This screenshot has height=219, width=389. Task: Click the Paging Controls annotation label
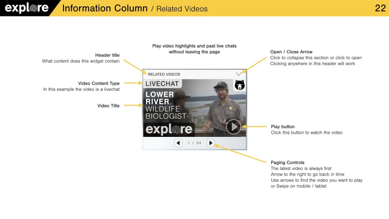click(287, 162)
